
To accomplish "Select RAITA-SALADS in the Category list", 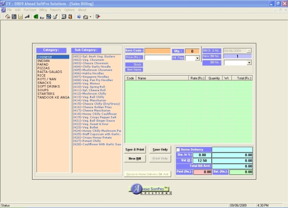I will tap(53, 72).
